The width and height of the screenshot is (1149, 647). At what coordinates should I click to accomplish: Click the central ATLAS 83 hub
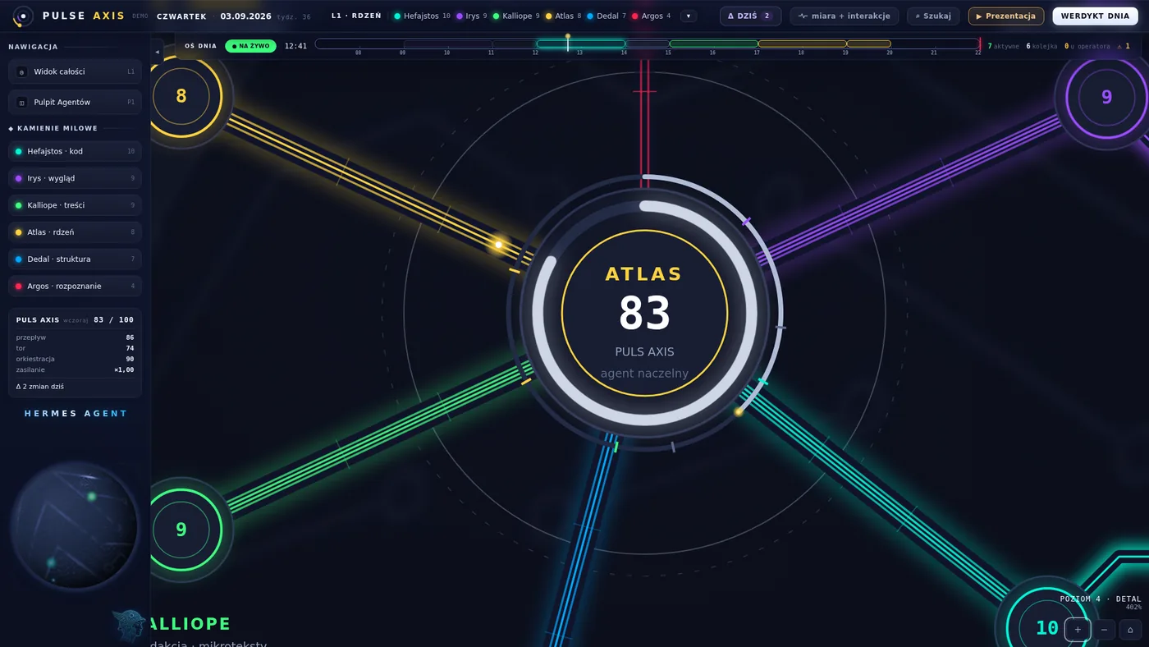click(x=644, y=312)
